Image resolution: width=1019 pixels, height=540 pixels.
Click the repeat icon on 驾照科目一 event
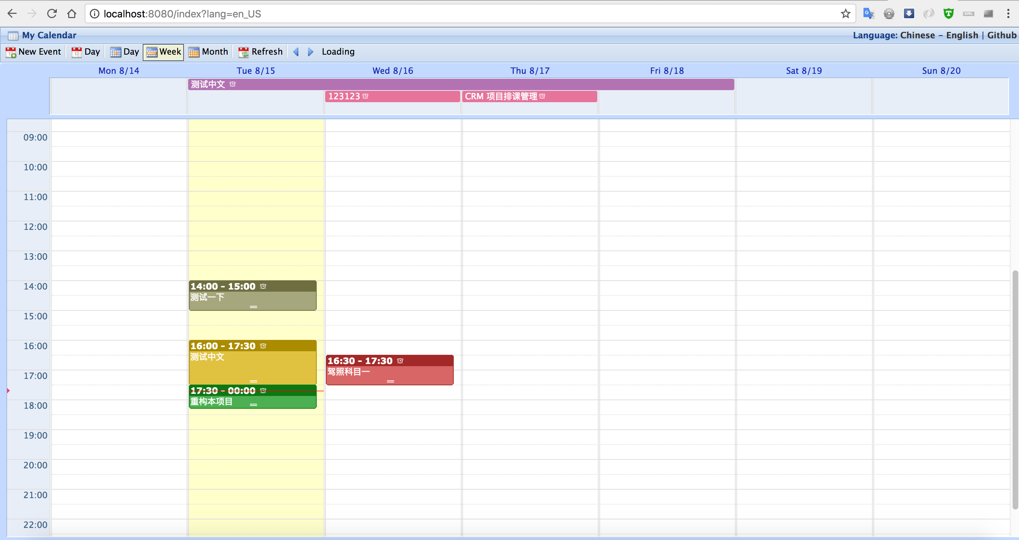tap(400, 360)
